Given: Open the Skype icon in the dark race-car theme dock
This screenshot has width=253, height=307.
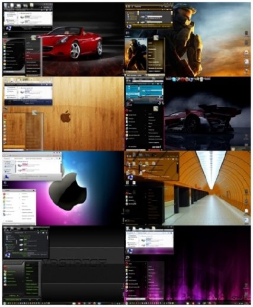Looking at the screenshot, I should click(174, 79).
